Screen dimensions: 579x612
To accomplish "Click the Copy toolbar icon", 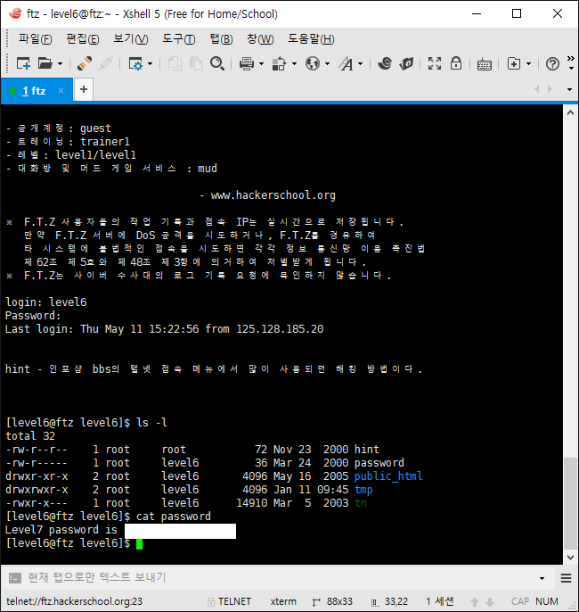I will pos(175,63).
